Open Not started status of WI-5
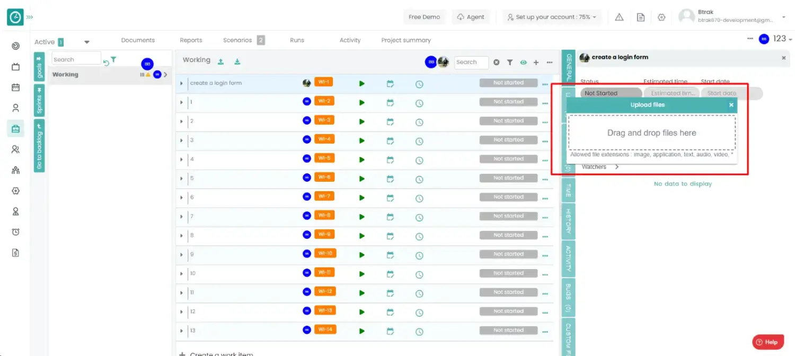The image size is (795, 356). [508, 159]
